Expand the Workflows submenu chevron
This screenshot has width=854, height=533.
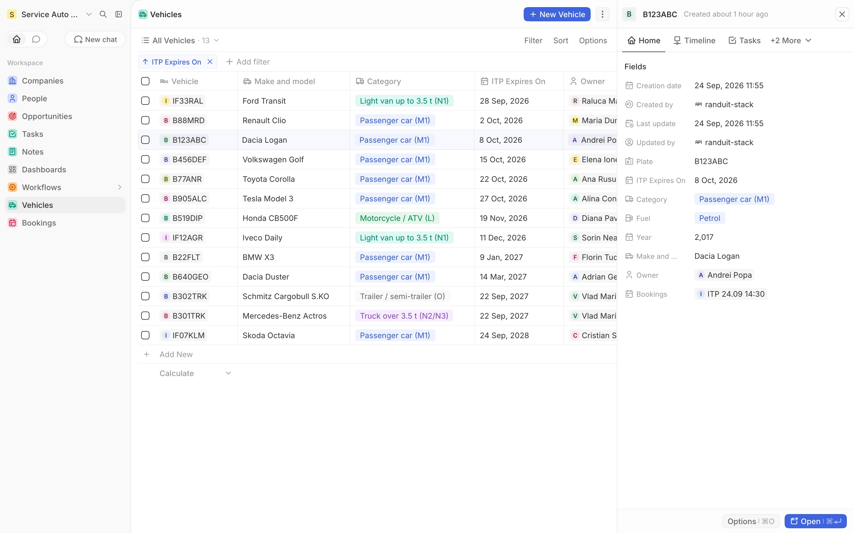pyautogui.click(x=120, y=187)
